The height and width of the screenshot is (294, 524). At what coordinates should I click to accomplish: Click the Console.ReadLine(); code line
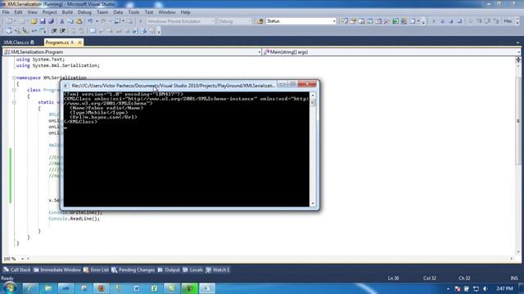tap(75, 219)
